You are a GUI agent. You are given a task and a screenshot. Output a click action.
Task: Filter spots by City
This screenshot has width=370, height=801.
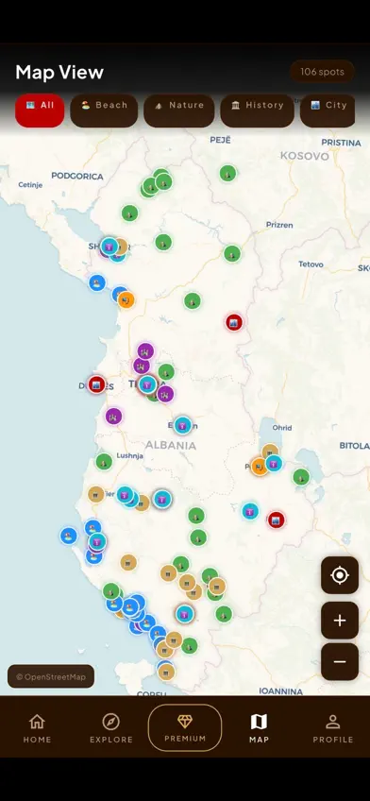(x=328, y=111)
